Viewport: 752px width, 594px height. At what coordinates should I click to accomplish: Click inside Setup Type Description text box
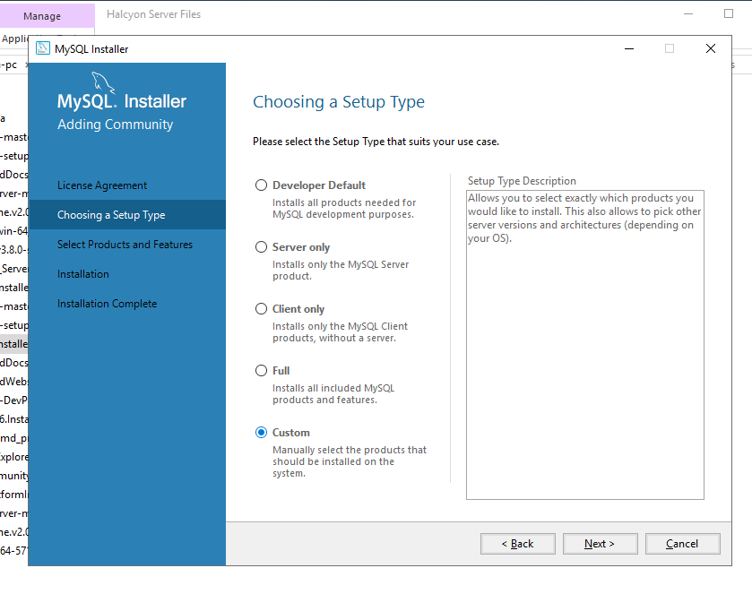(x=585, y=345)
